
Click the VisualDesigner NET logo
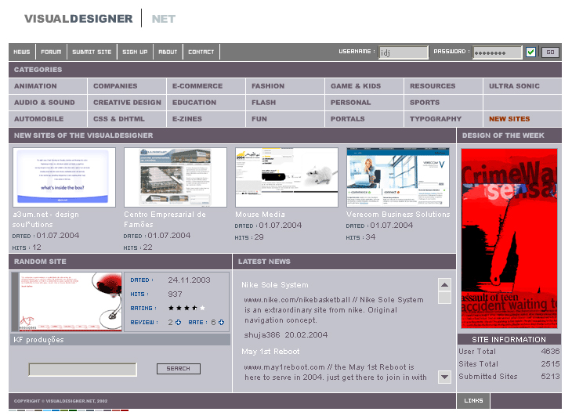click(x=100, y=19)
